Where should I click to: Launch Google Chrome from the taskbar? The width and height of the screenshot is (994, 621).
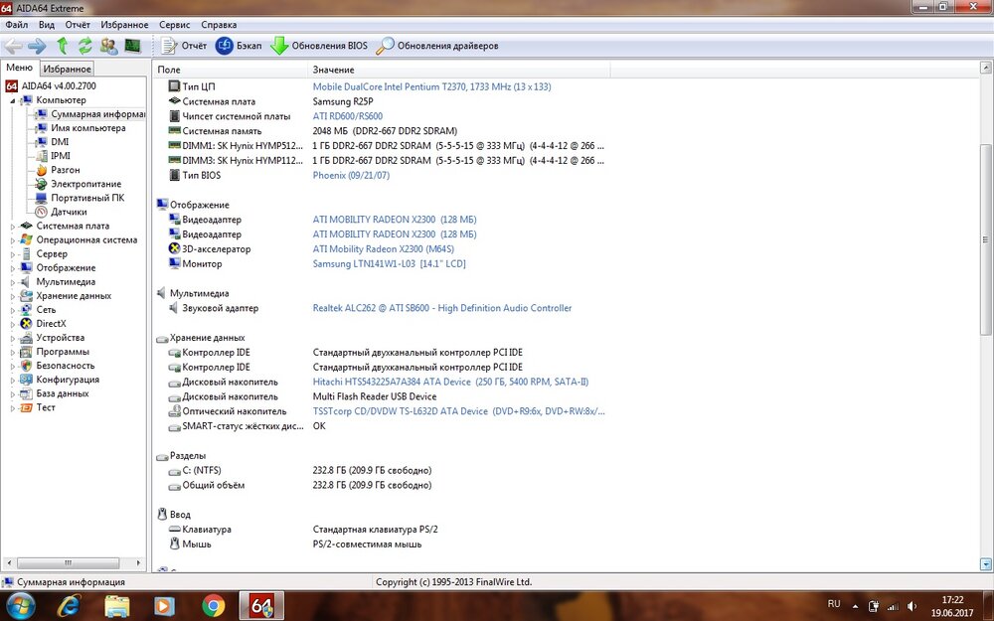214,606
